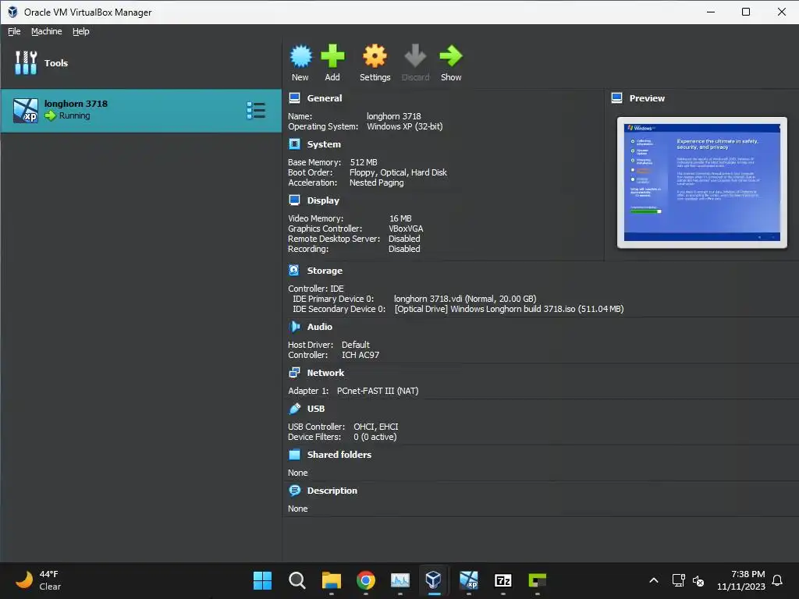Open the notifications bell icon
Image resolution: width=799 pixels, height=599 pixels.
(x=777, y=580)
